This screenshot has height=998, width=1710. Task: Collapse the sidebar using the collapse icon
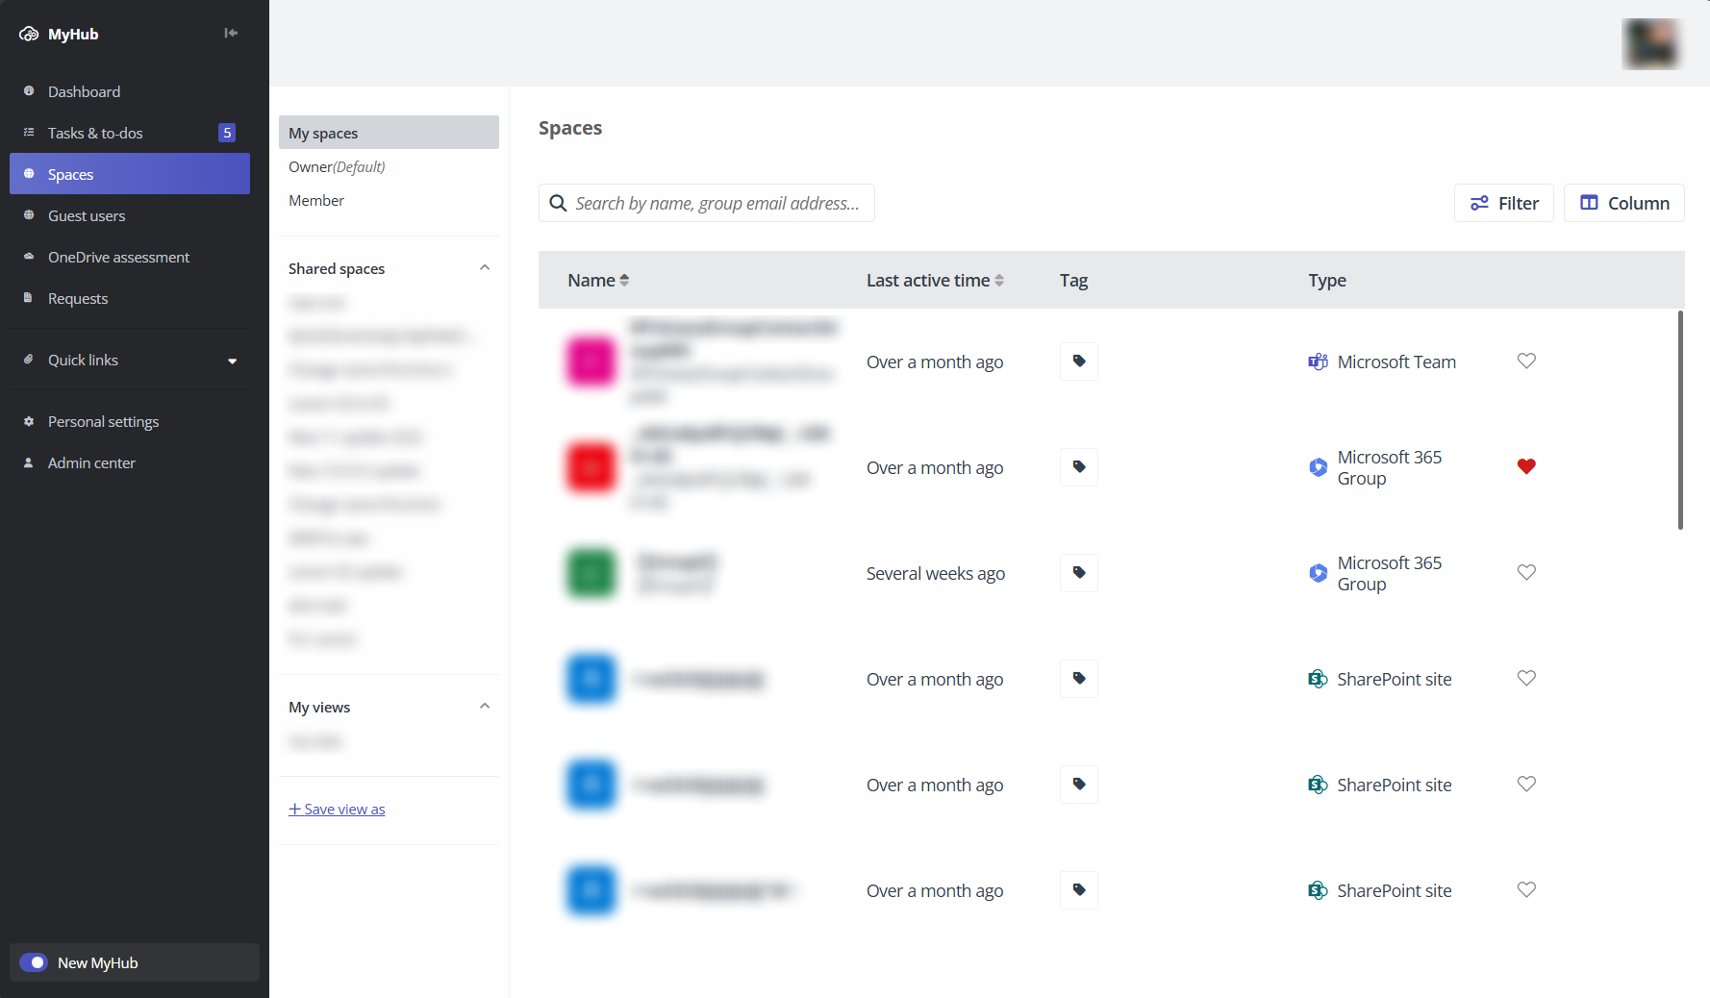coord(231,33)
